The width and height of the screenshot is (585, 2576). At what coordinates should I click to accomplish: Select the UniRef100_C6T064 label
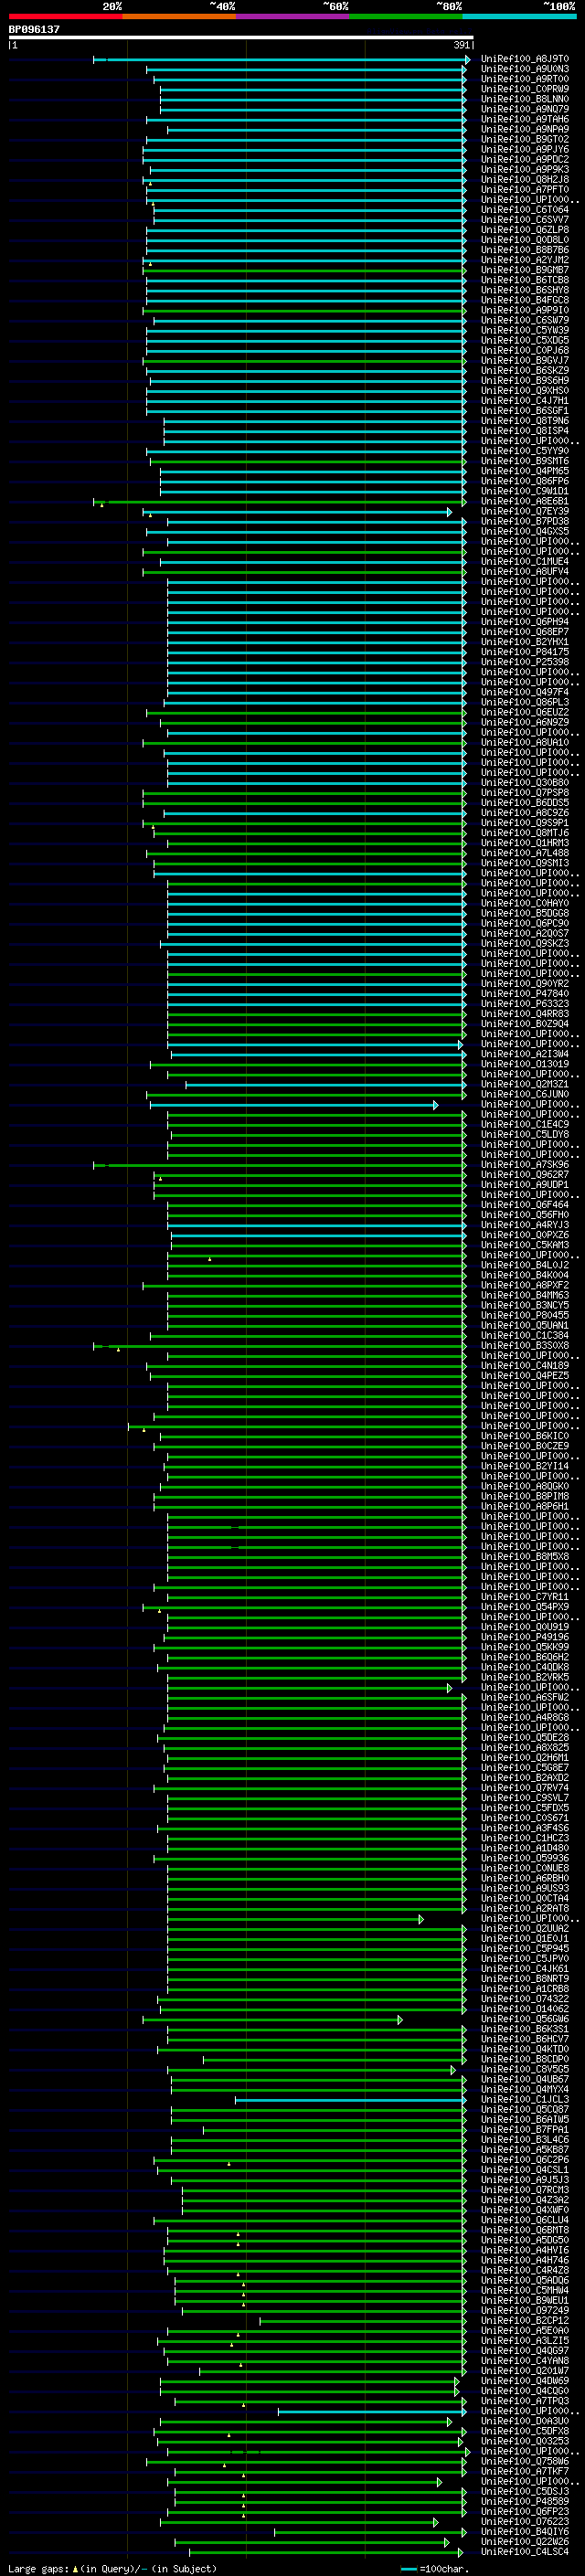524,210
